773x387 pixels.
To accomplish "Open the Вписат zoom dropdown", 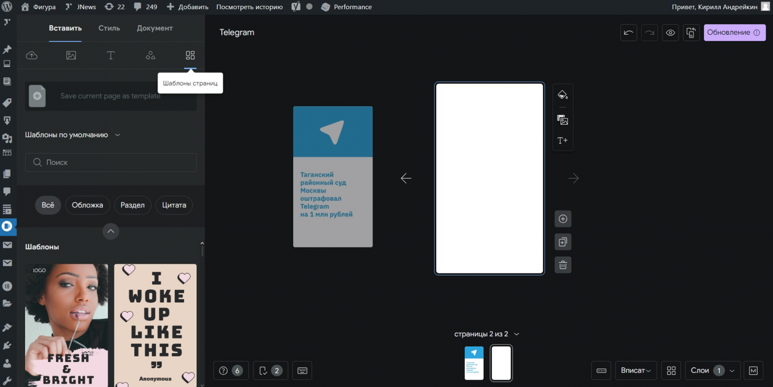I will pos(636,371).
